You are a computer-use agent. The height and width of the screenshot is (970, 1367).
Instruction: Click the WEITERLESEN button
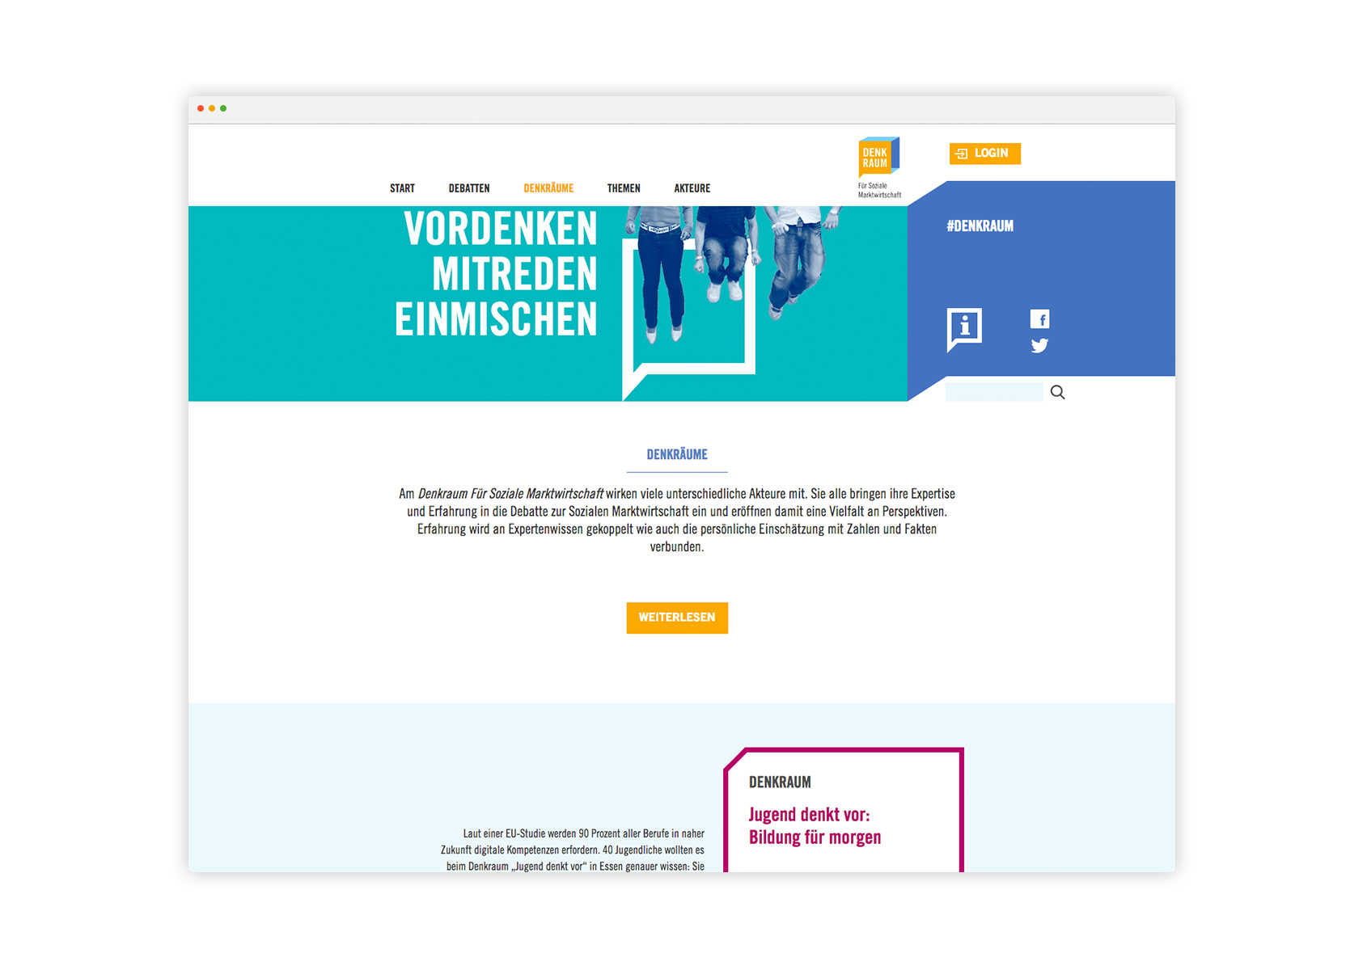[677, 618]
